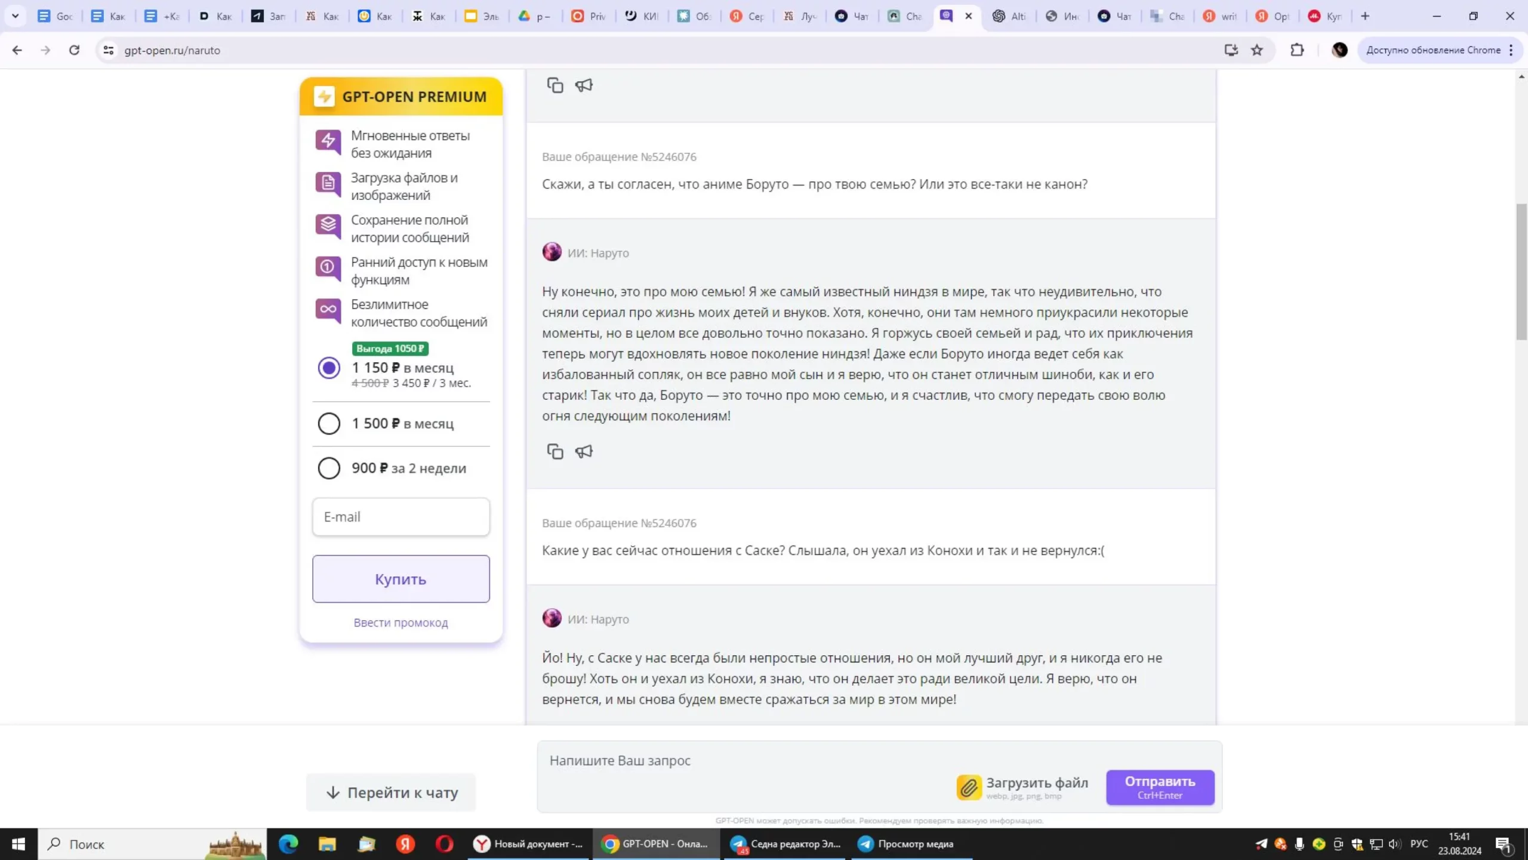Screen dimensions: 1528x860
Task: Select 1 150 ₽ в месяц plan
Action: click(328, 368)
